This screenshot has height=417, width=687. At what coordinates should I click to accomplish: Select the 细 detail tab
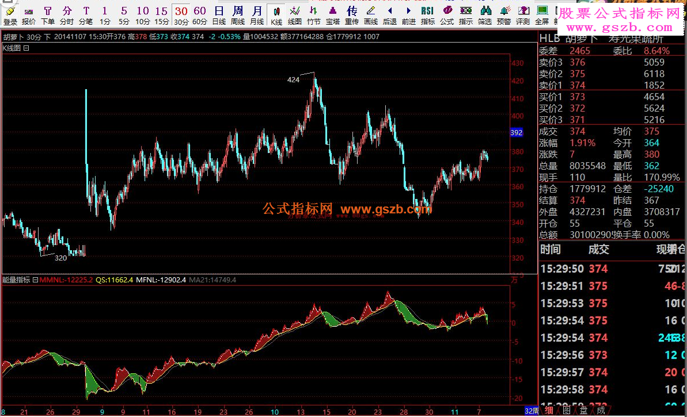[549, 411]
